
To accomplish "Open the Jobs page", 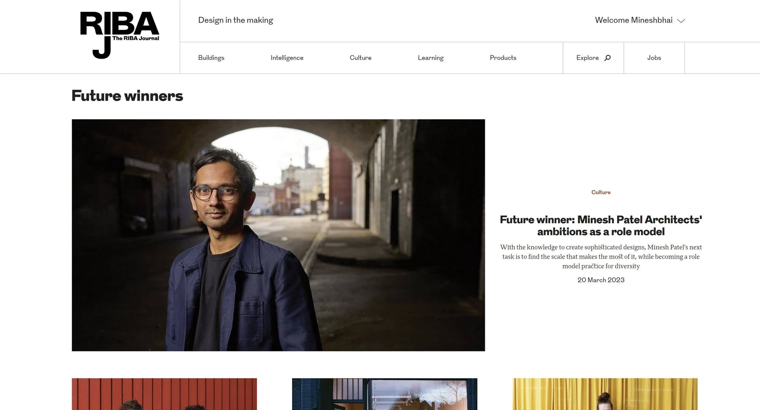I will 654,58.
